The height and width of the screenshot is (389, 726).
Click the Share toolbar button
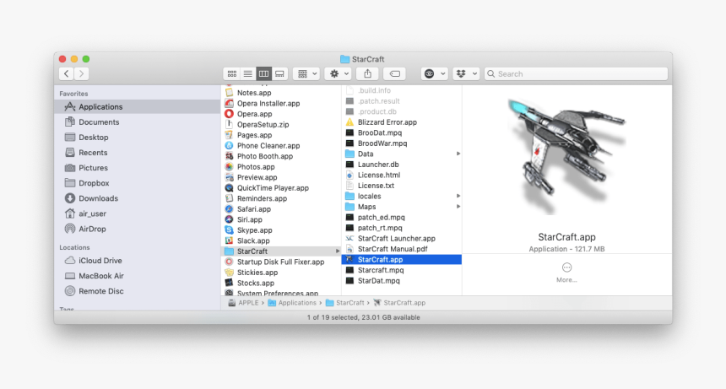(x=367, y=73)
